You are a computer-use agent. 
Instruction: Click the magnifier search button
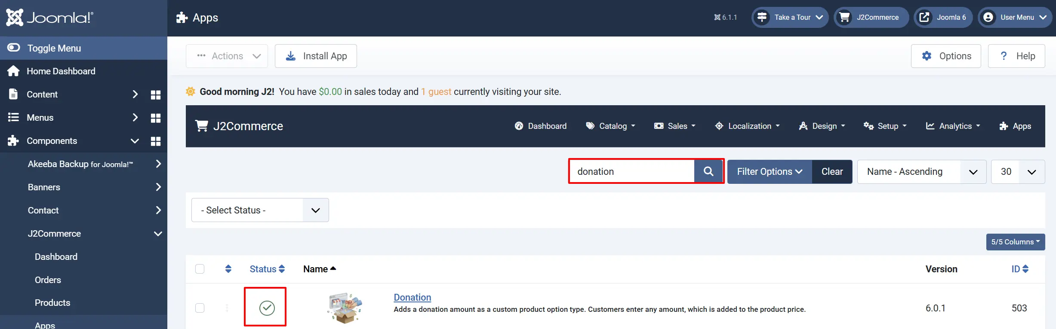pos(708,171)
